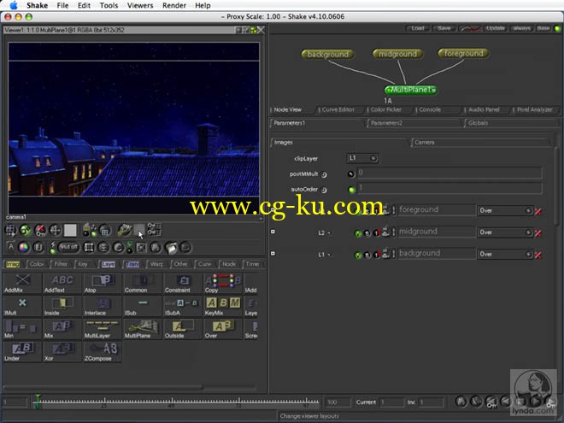Insert the Outside node
564x423 pixels.
pos(183,329)
